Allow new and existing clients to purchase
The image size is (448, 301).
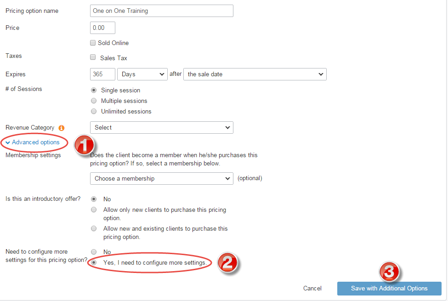94,228
